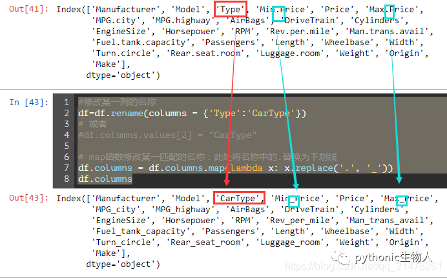The width and height of the screenshot is (447, 278).
Task: Click the In [43]: input prompt
Action: coord(28,102)
